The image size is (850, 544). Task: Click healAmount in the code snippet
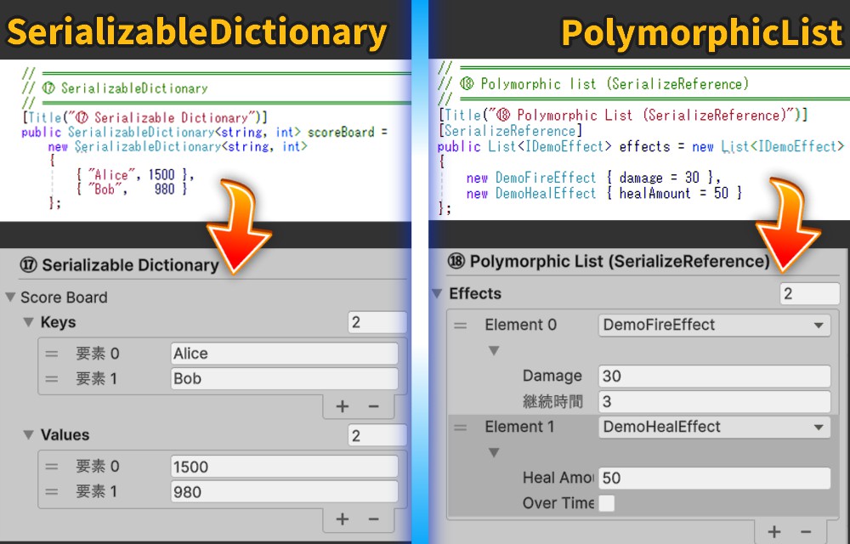point(654,194)
